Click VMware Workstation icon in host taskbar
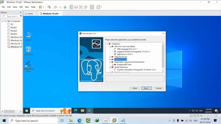The width and height of the screenshot is (221, 124). tap(114, 121)
